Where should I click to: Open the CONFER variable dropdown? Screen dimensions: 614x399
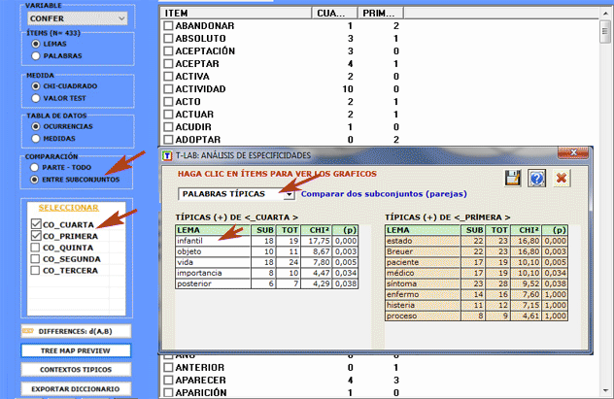coord(77,18)
